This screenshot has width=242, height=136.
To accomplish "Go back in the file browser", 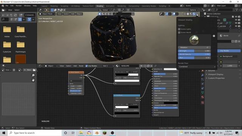I will 3,15.
